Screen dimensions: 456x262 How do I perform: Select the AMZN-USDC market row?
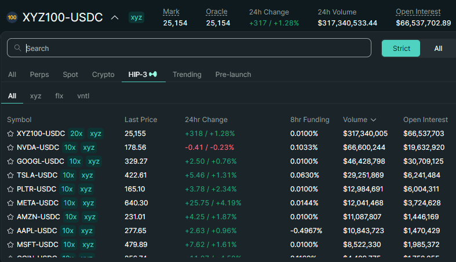pos(228,217)
